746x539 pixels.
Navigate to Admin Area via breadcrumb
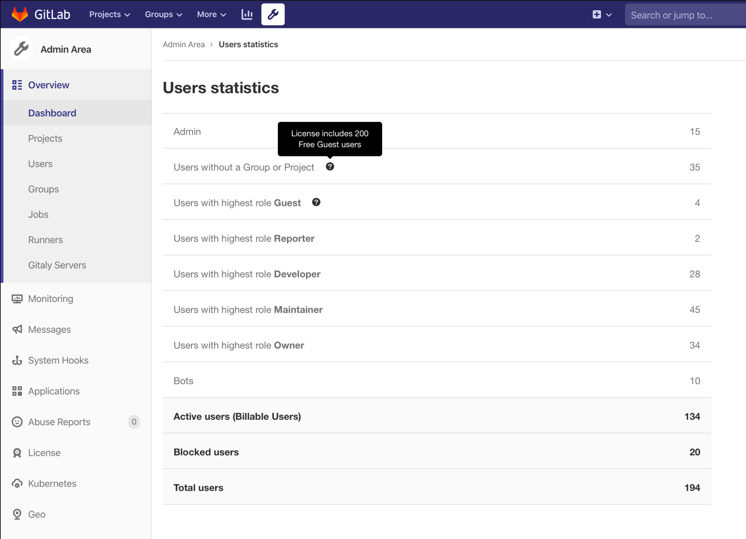click(184, 44)
